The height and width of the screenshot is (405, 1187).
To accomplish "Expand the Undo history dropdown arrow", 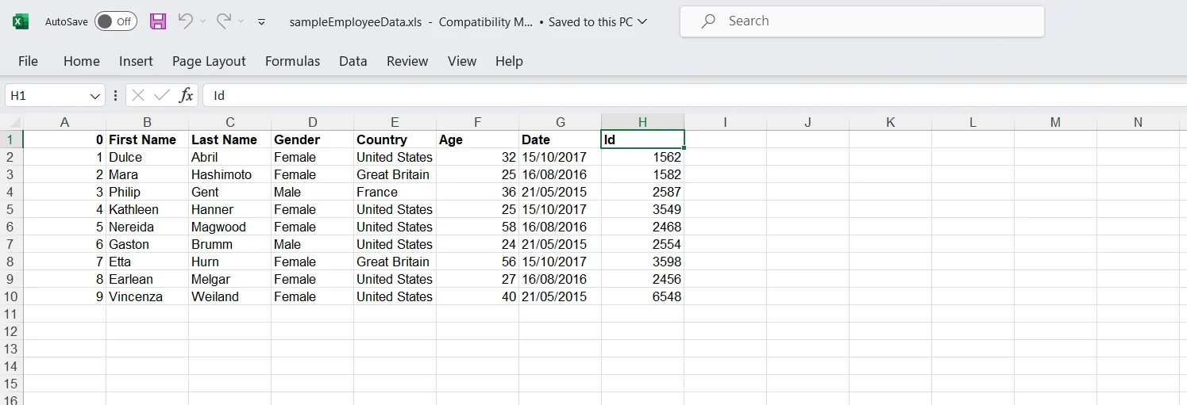I will (x=202, y=22).
